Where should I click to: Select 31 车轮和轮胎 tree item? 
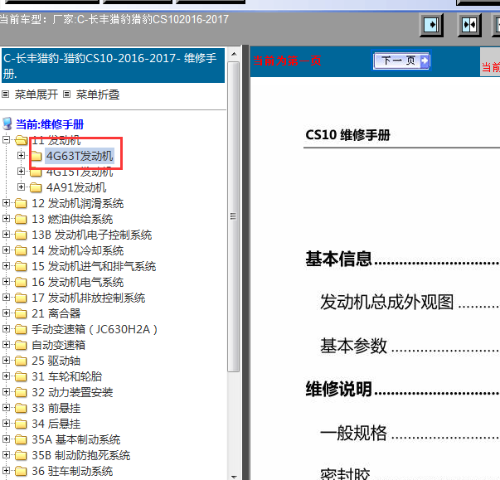[66, 376]
